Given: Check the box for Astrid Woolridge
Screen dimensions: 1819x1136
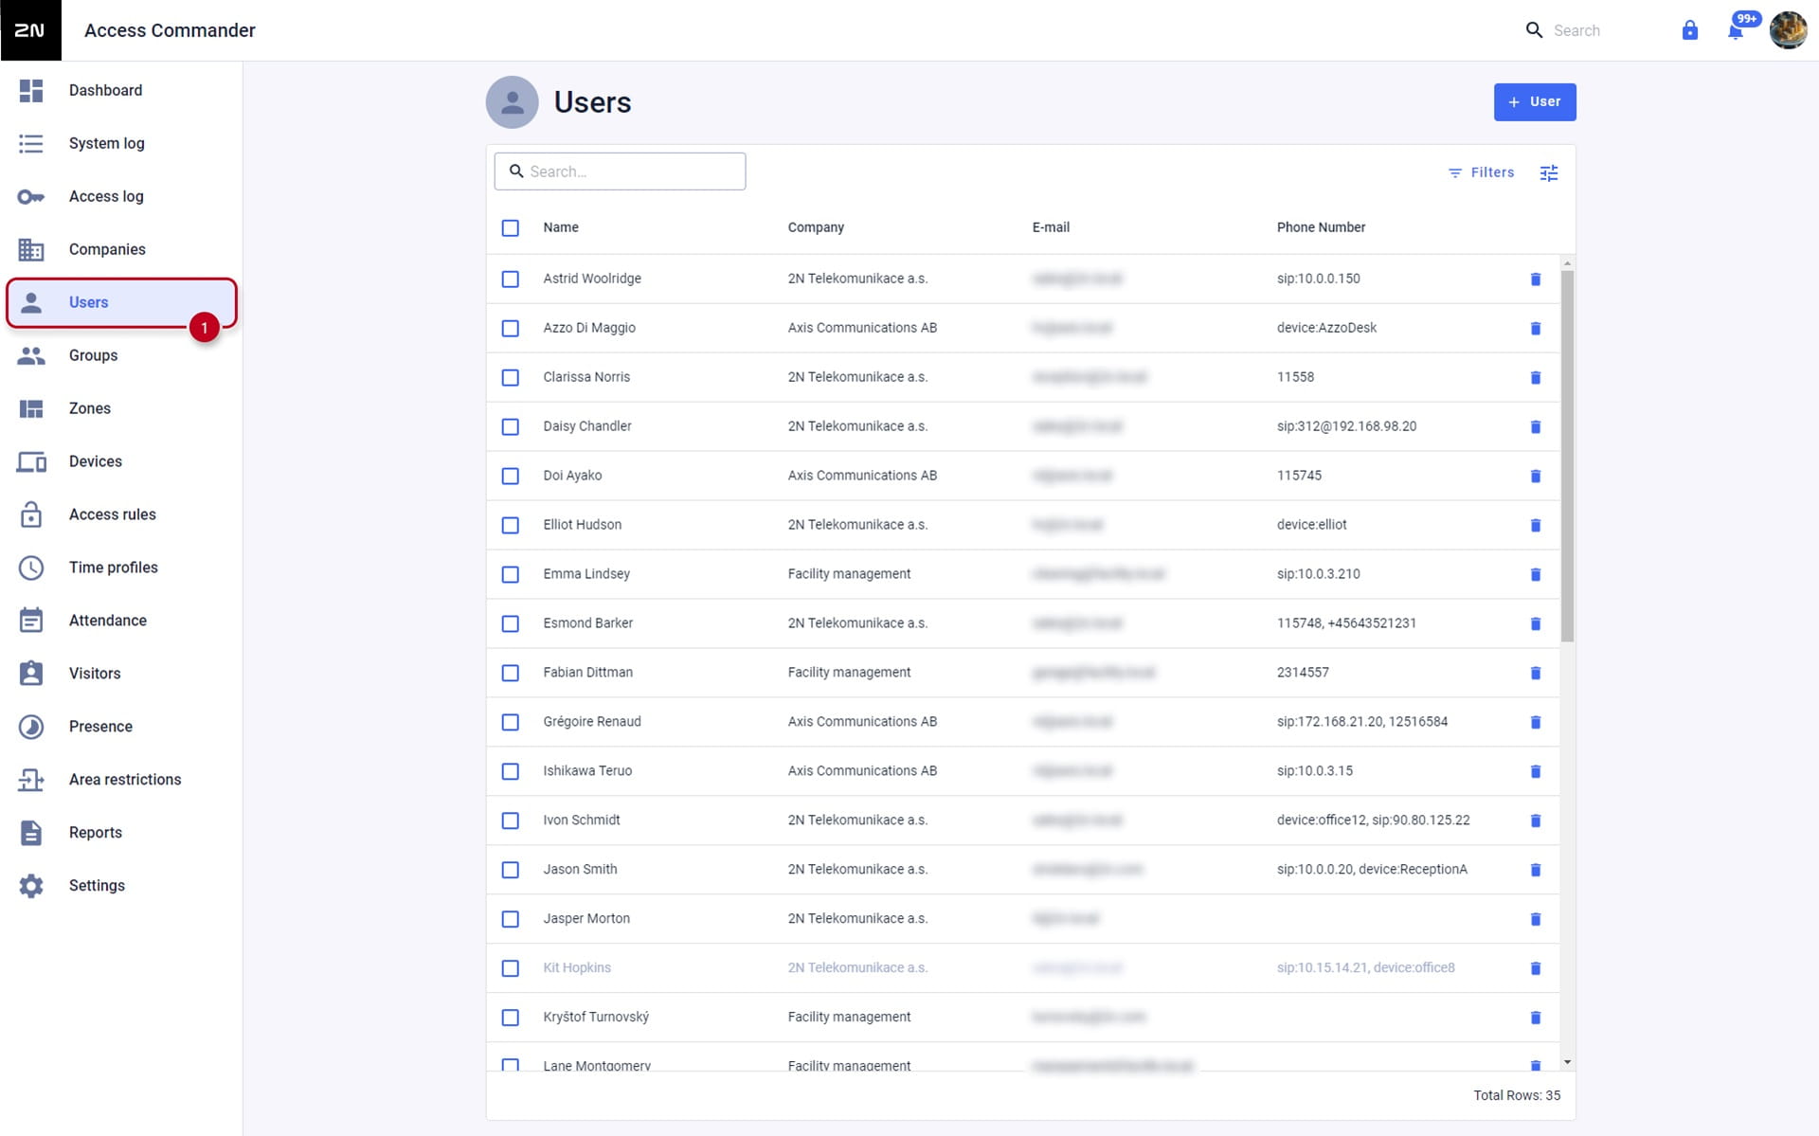Looking at the screenshot, I should click(x=511, y=279).
